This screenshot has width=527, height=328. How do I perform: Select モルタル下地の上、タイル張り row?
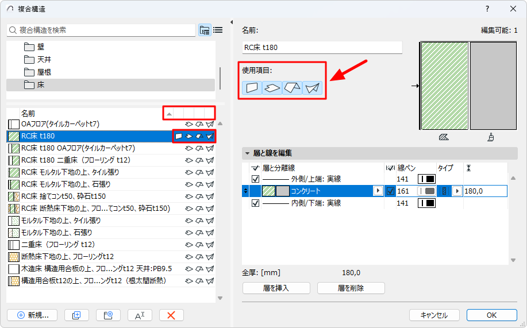coord(110,221)
